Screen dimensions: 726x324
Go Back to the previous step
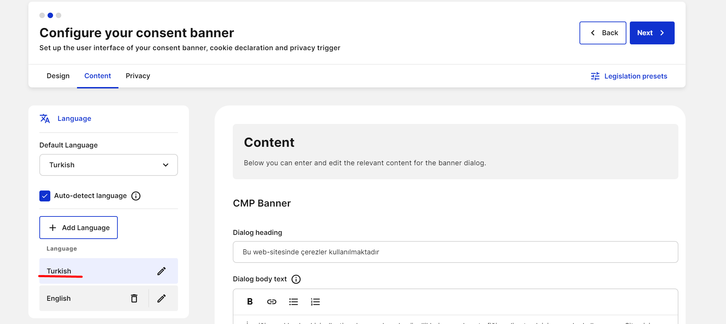pos(603,33)
